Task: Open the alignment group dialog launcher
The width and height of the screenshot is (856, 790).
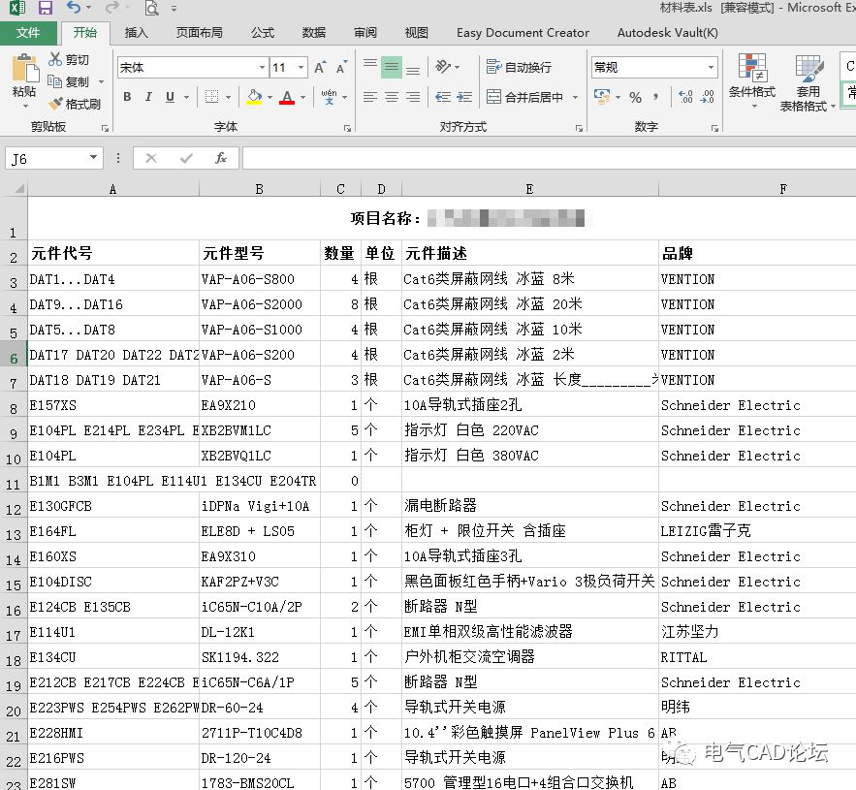Action: click(x=579, y=128)
